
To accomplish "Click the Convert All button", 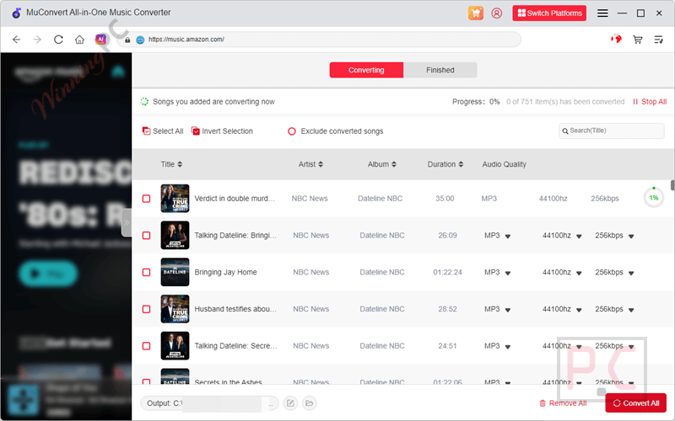I will pyautogui.click(x=636, y=403).
